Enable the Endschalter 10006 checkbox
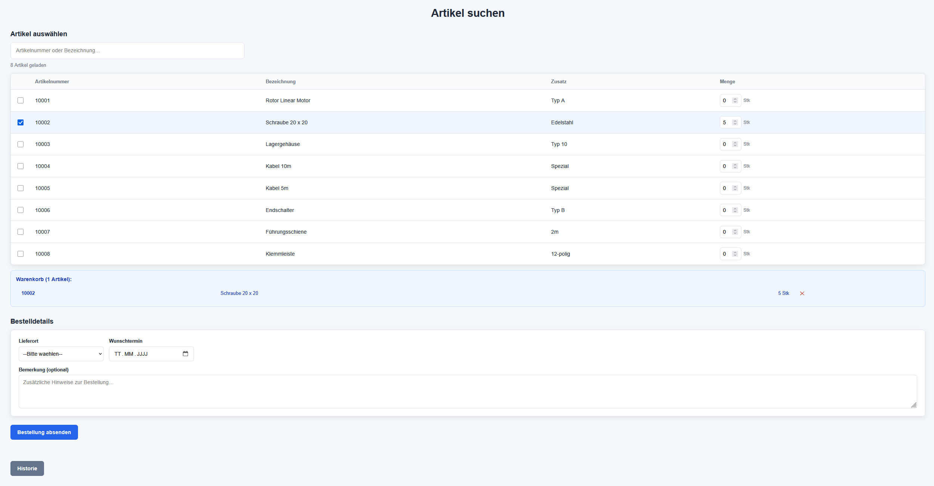The width and height of the screenshot is (934, 486). (21, 210)
